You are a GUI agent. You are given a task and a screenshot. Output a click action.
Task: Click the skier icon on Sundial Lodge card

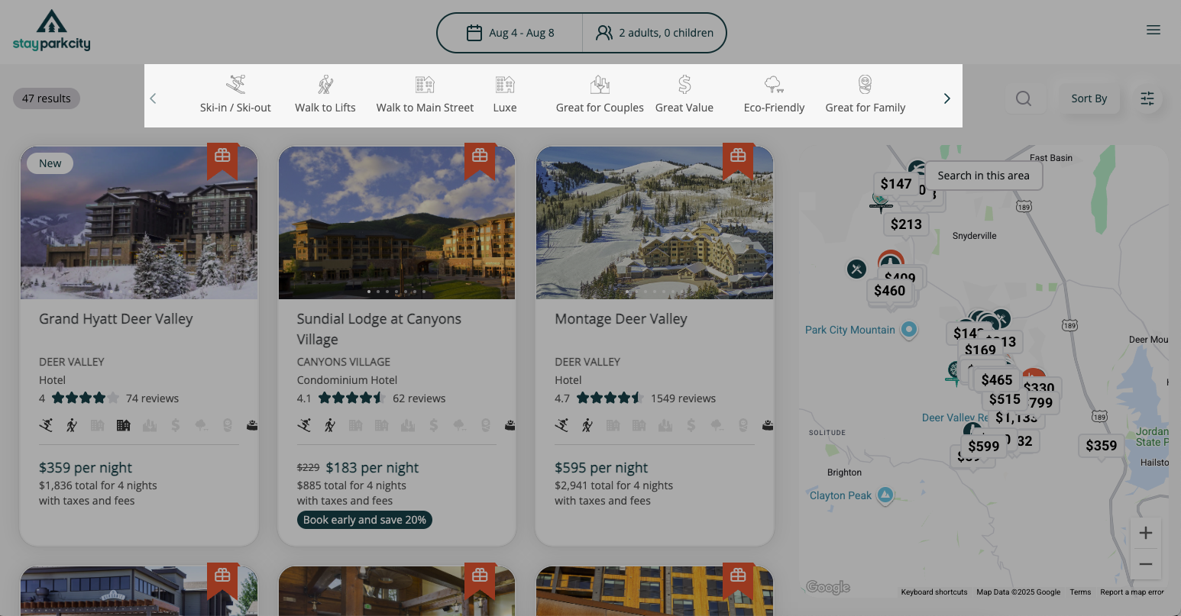pos(304,425)
